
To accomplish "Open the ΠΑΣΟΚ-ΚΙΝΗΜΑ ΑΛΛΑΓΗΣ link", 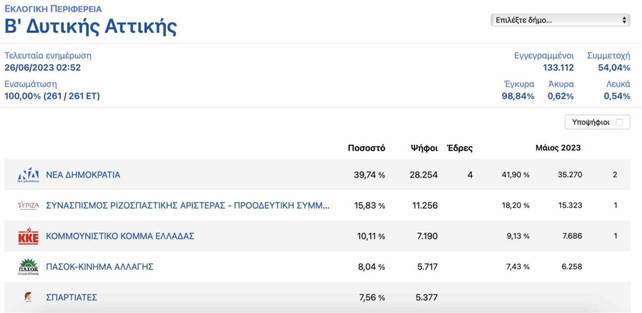I will pos(100,266).
